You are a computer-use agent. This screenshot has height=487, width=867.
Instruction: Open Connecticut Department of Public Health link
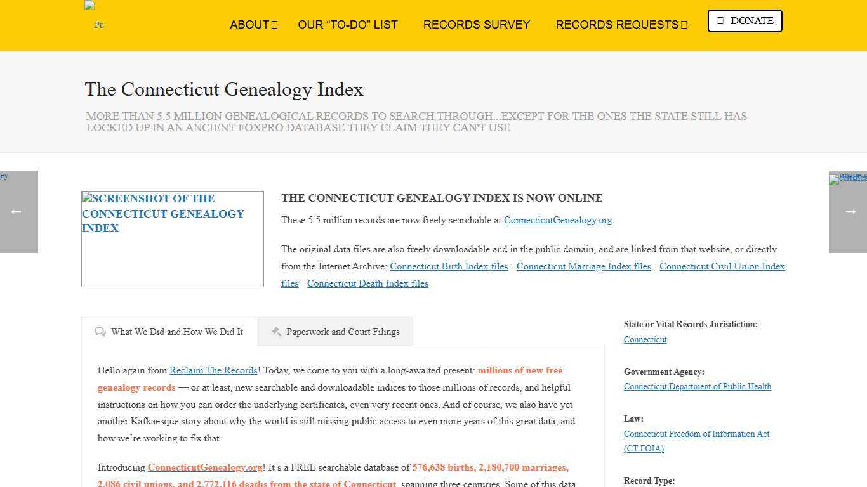tap(697, 386)
